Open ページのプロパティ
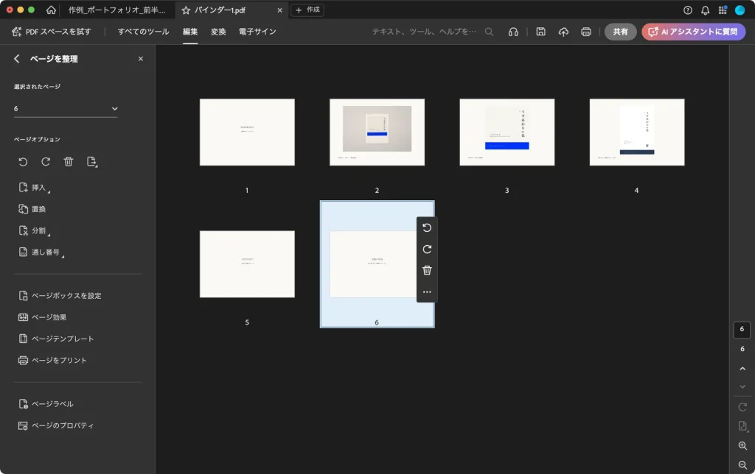 pyautogui.click(x=56, y=425)
